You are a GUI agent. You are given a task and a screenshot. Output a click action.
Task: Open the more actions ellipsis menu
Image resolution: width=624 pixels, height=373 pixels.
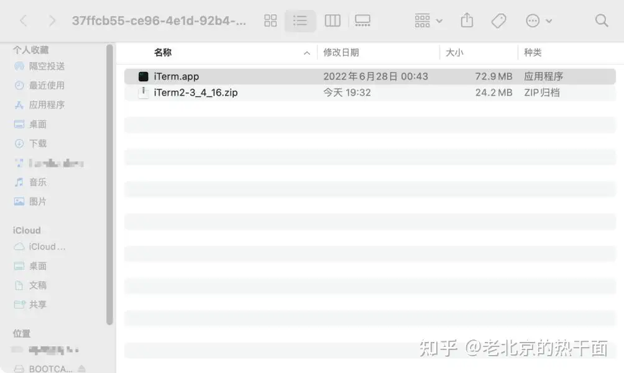tap(538, 20)
